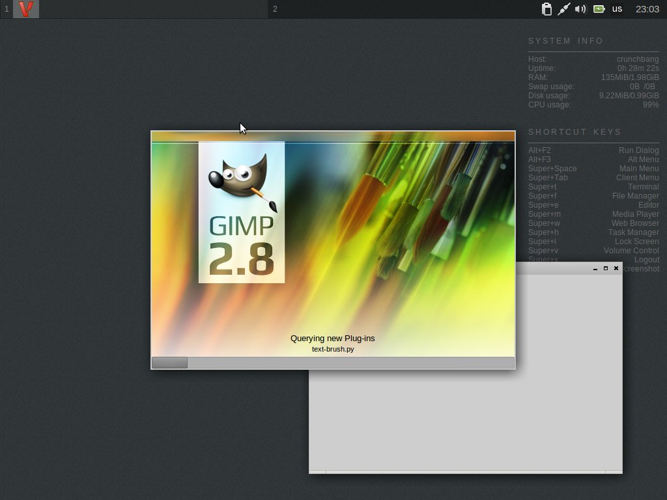667x500 pixels.
Task: Click the 'Super+h' key label
Action: click(543, 232)
